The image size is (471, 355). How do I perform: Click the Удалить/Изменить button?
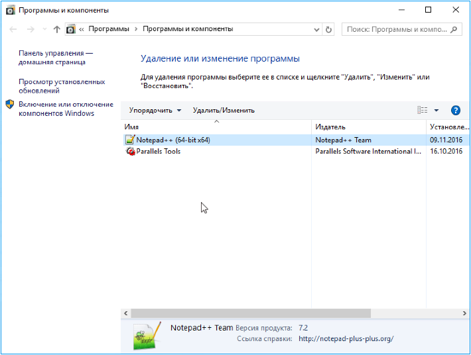[x=224, y=111]
